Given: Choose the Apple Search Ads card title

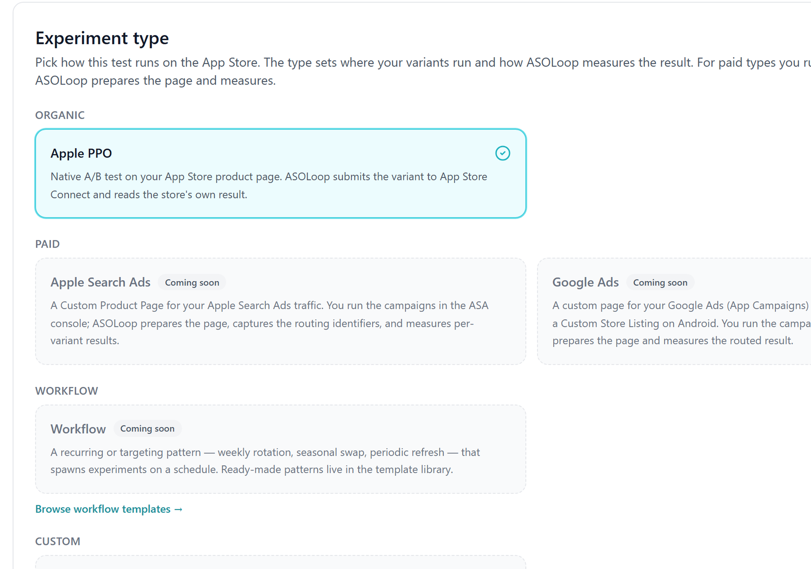Looking at the screenshot, I should point(100,282).
